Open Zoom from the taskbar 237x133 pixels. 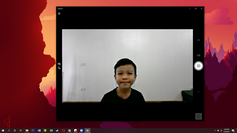click(81, 130)
